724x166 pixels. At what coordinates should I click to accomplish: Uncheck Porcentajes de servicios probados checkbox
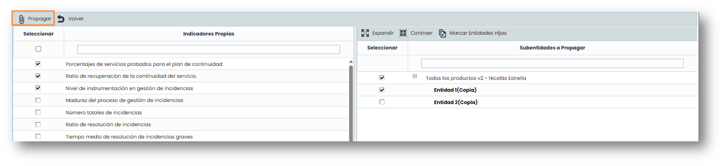coord(38,64)
